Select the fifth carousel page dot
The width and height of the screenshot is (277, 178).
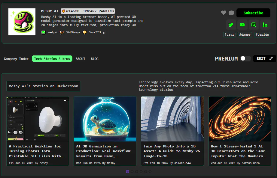pyautogui.click(x=146, y=171)
